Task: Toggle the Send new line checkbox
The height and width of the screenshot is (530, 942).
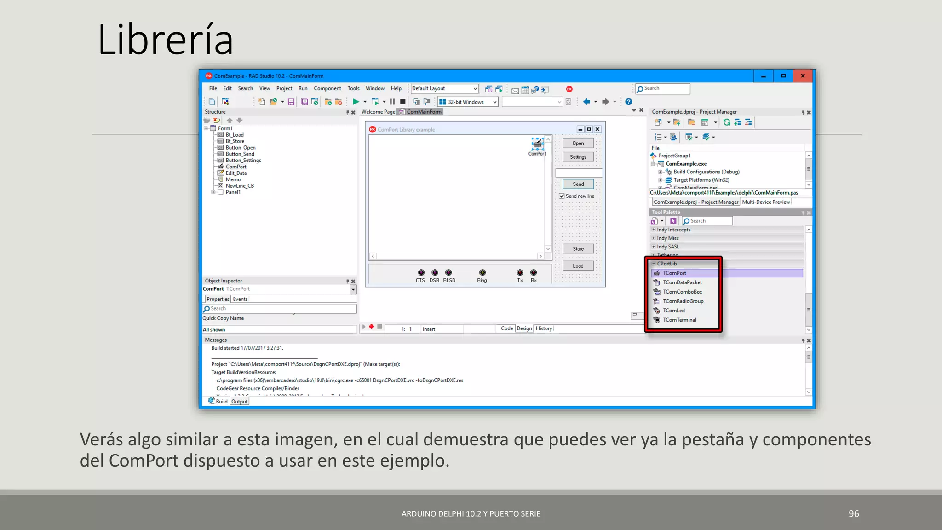Action: (562, 196)
